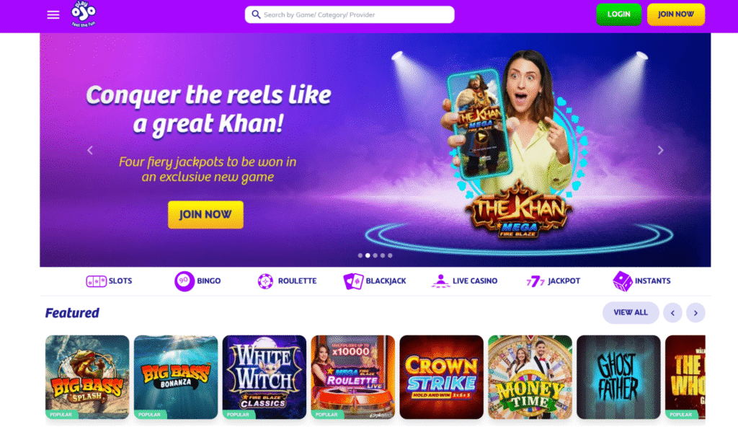Image resolution: width=738 pixels, height=432 pixels.
Task: Go to the third banner slide dot
Action: coord(375,256)
